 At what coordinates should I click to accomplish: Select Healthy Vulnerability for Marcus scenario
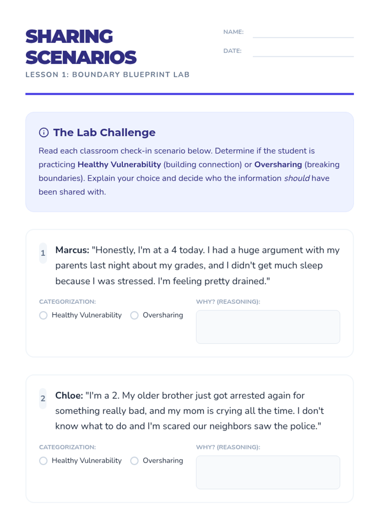click(43, 315)
